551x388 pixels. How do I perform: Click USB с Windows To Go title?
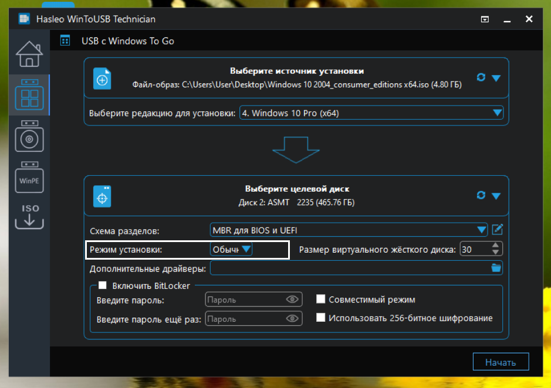128,41
